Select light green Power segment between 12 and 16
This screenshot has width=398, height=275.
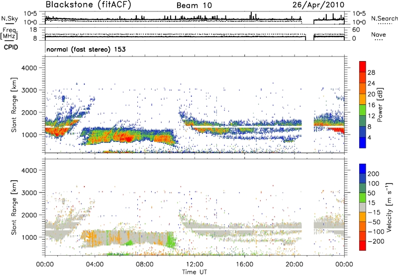click(363, 110)
